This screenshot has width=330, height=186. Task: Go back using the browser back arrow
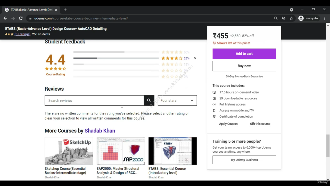(5, 18)
